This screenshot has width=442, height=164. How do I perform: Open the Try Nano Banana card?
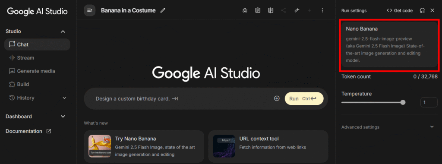(x=144, y=147)
